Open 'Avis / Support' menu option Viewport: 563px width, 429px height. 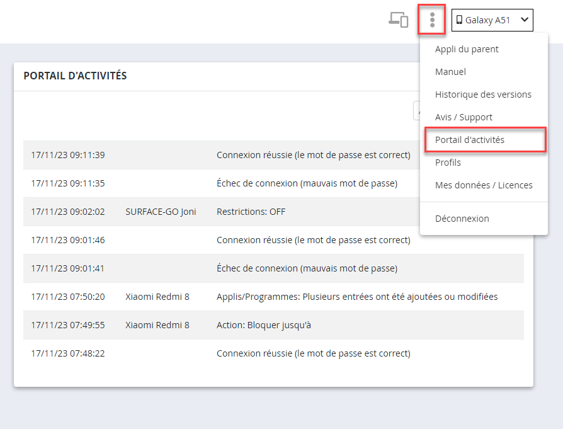click(x=463, y=117)
